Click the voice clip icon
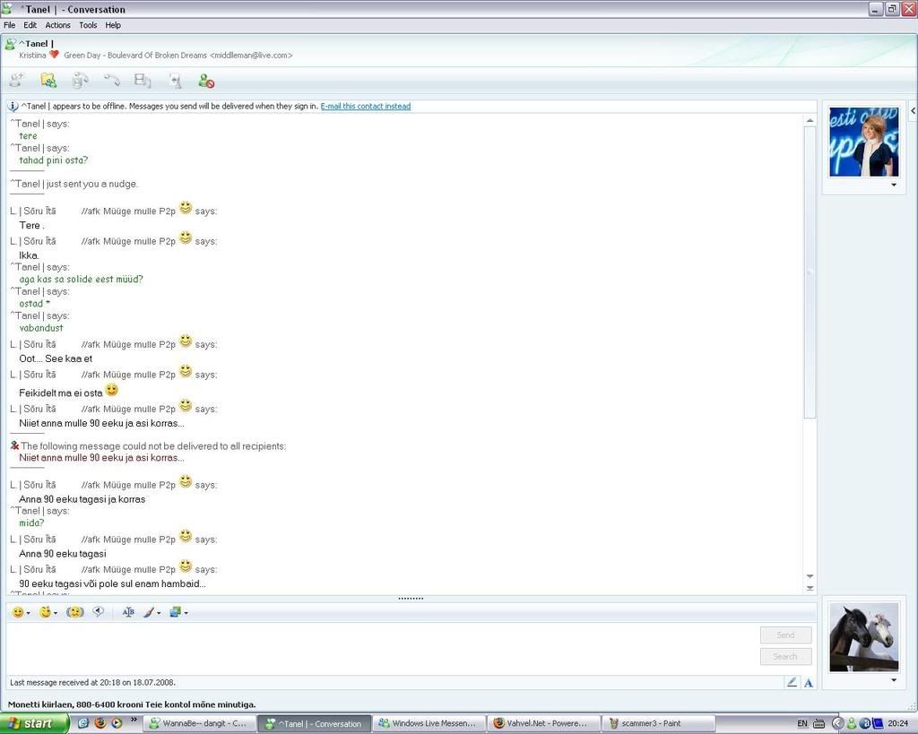The height and width of the screenshot is (734, 918). coord(99,612)
